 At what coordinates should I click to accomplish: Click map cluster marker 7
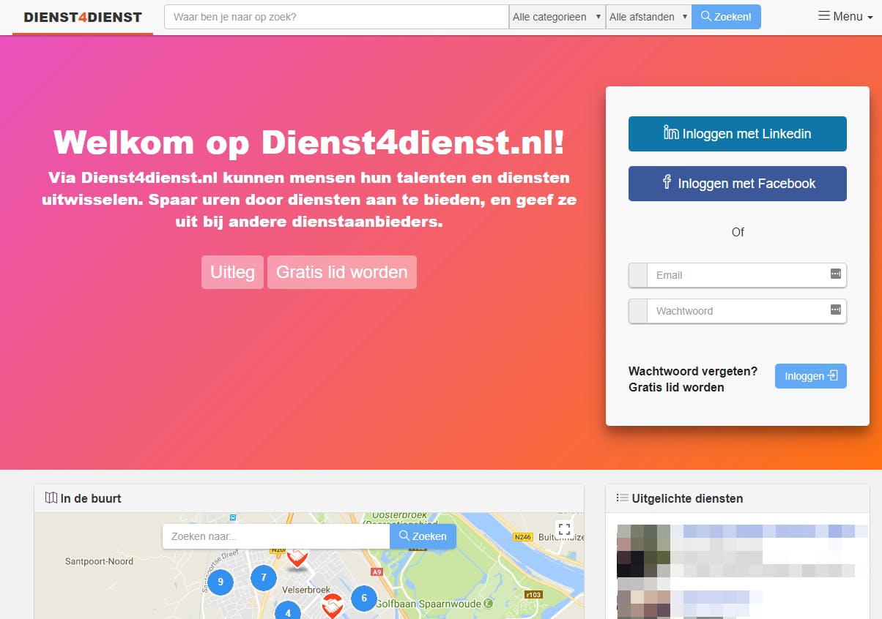tap(264, 578)
